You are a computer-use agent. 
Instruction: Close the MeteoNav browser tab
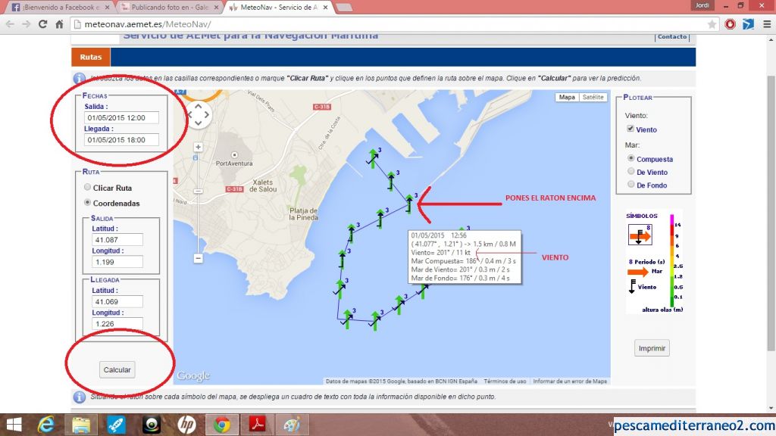point(325,8)
